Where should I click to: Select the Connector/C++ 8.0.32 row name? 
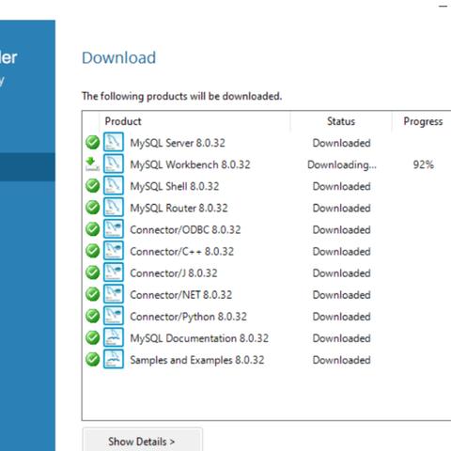(182, 252)
